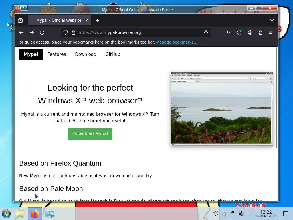Viewport: 293px width, 220px height.
Task: Open the tracking protection shield icon
Action: (x=66, y=32)
